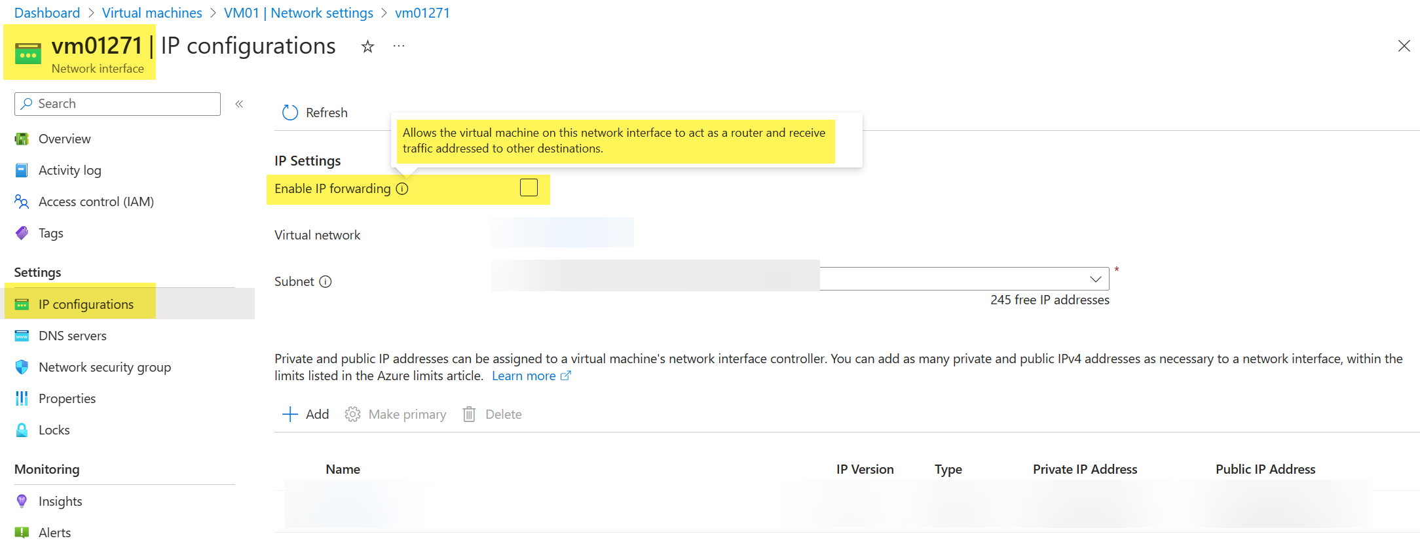Viewport: 1420px width, 547px height.
Task: Click the Locks padlock icon
Action: [22, 430]
